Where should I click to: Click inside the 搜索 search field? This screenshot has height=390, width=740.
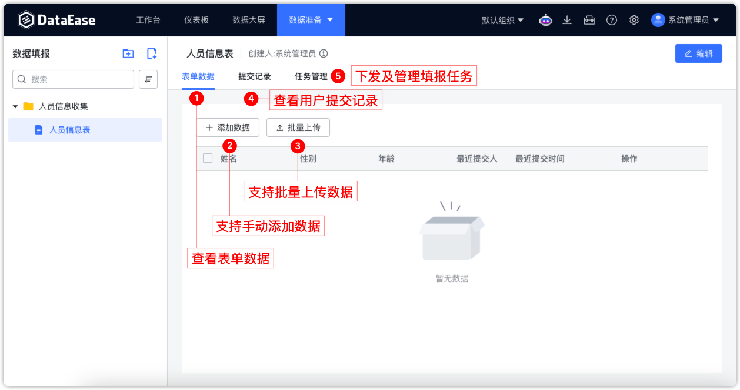73,79
